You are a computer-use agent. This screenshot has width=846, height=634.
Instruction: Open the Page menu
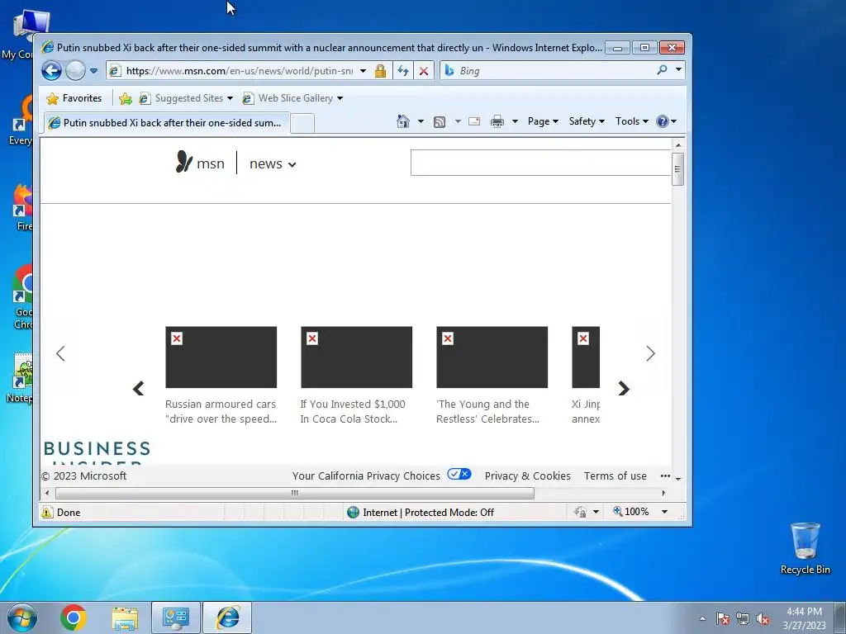tap(543, 121)
